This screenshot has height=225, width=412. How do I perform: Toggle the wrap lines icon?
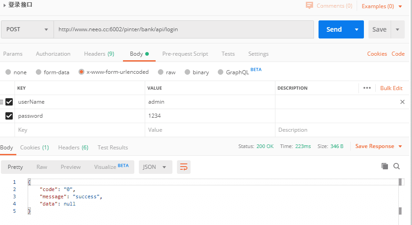[184, 167]
